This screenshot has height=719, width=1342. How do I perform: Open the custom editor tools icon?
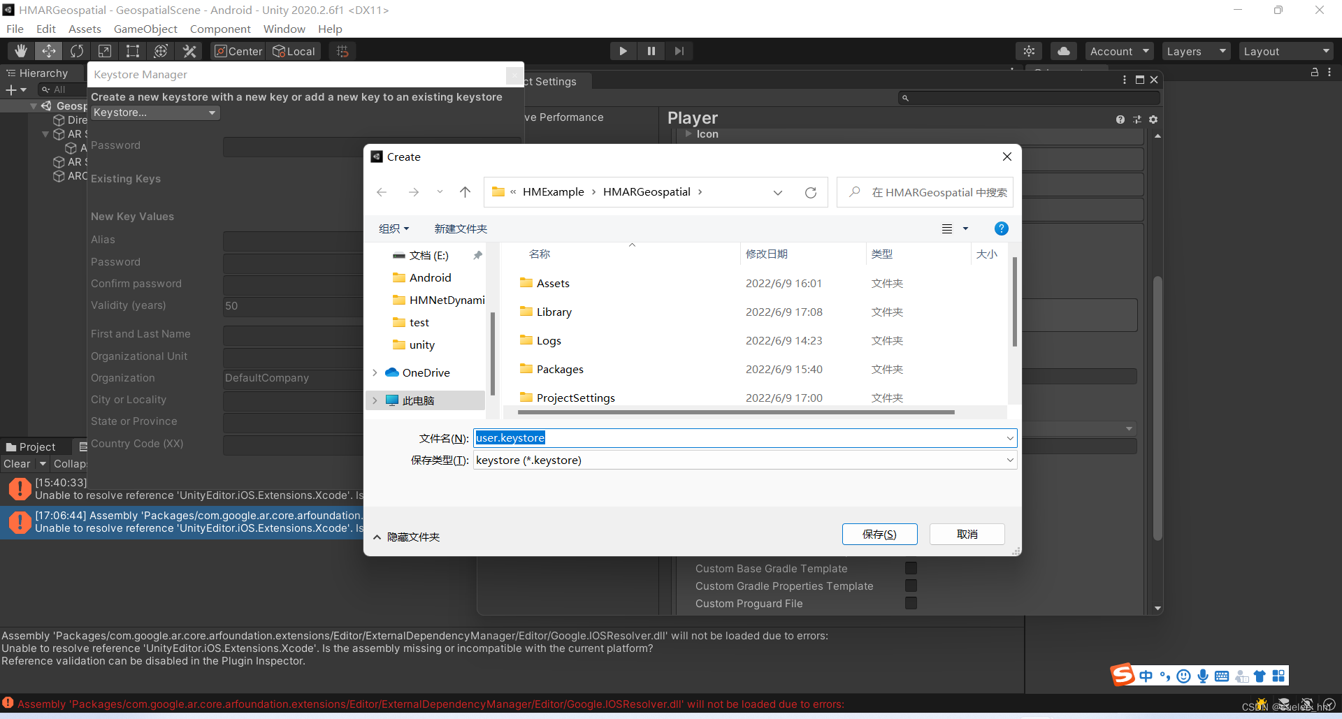click(189, 51)
